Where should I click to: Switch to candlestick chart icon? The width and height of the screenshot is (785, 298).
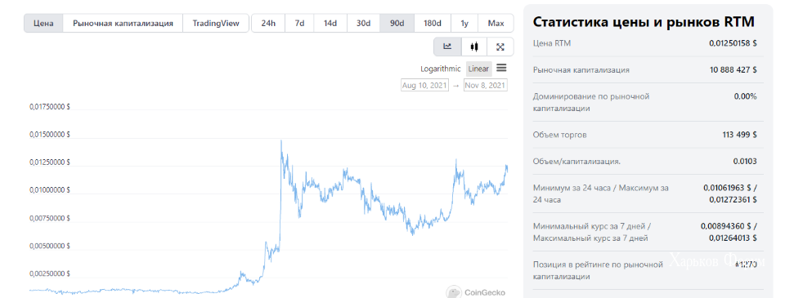point(474,47)
